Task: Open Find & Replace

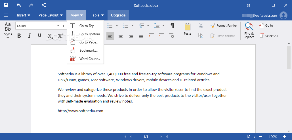Action: (249, 31)
